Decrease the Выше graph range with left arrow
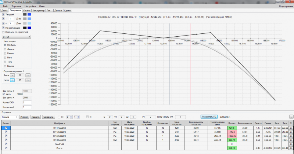Image resolution: width=294 pixels, height=154 pixels. coord(12,76)
